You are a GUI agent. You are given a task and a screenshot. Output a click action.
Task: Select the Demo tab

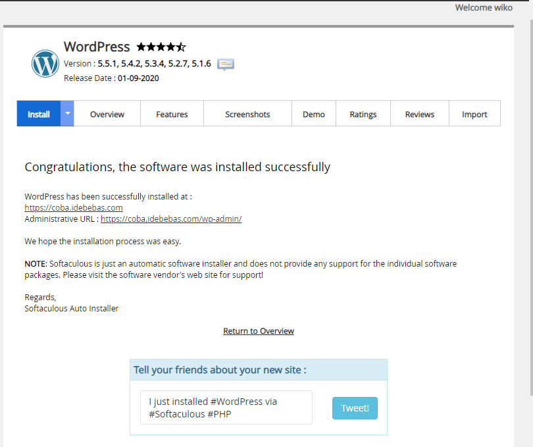click(x=313, y=113)
